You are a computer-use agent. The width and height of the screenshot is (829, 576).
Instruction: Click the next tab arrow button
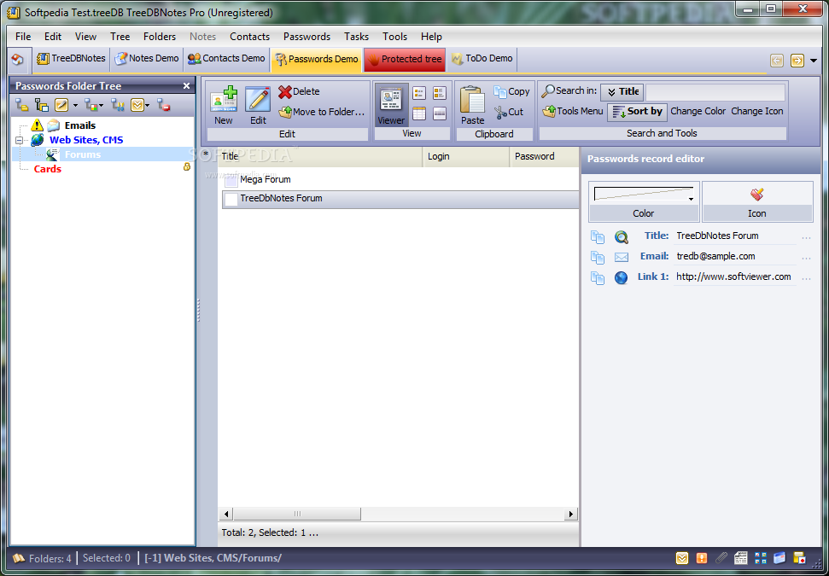click(x=797, y=61)
